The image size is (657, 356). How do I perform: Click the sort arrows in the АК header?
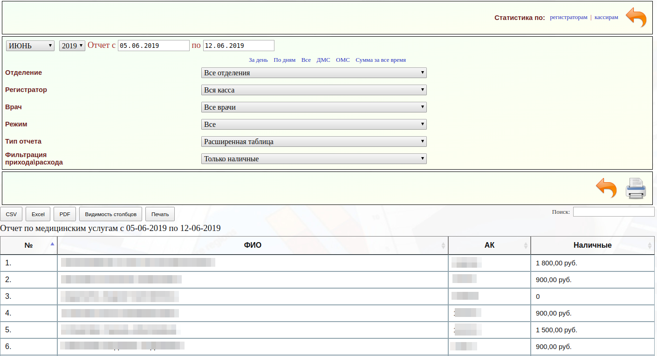[x=526, y=245]
